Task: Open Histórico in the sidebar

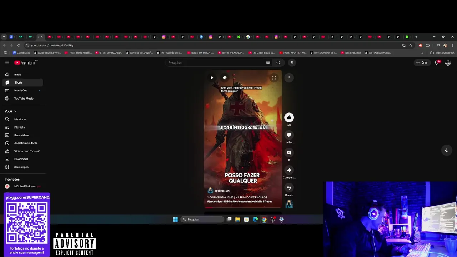Action: (23, 119)
